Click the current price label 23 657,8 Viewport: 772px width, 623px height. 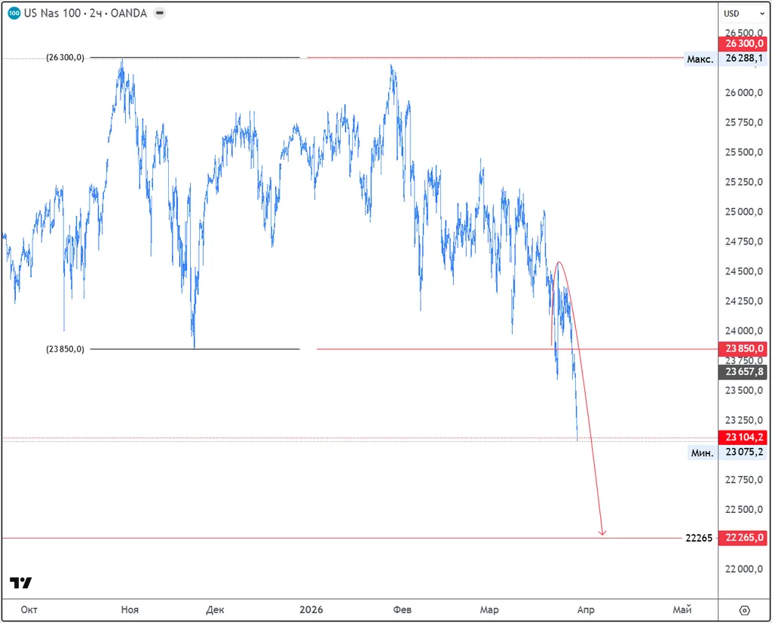click(744, 372)
